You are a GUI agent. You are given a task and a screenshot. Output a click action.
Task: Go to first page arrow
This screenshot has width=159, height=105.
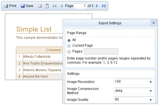[x=54, y=6]
